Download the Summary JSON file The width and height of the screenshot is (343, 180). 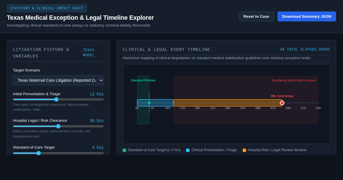click(307, 16)
